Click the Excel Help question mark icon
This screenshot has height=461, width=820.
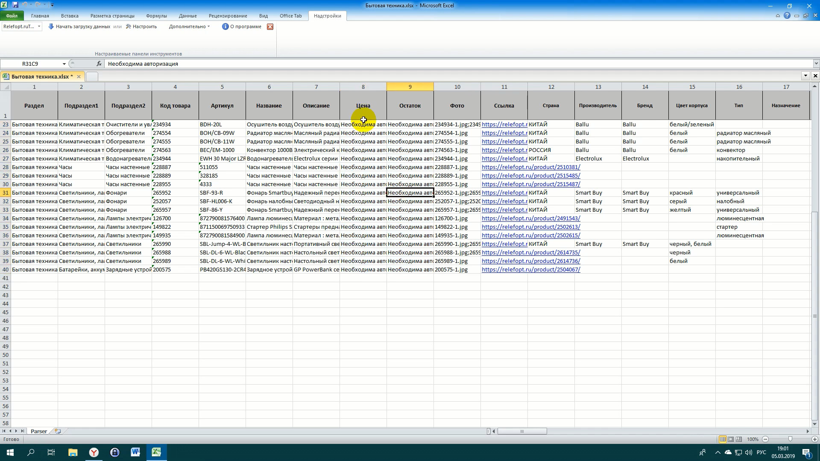point(787,16)
